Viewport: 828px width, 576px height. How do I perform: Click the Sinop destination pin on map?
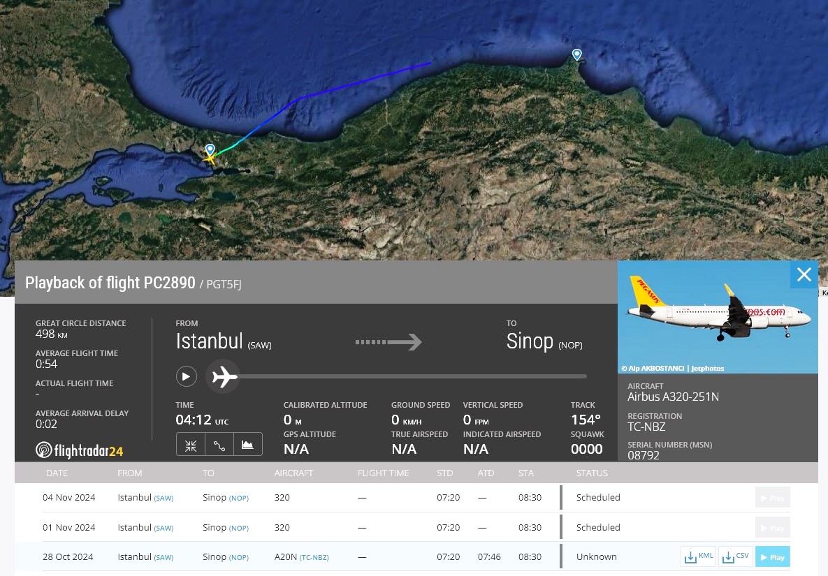click(576, 55)
